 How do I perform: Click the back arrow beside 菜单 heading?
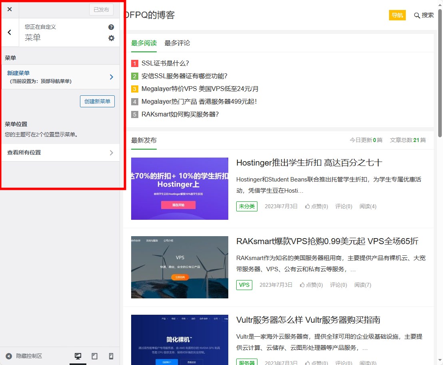pyautogui.click(x=10, y=32)
